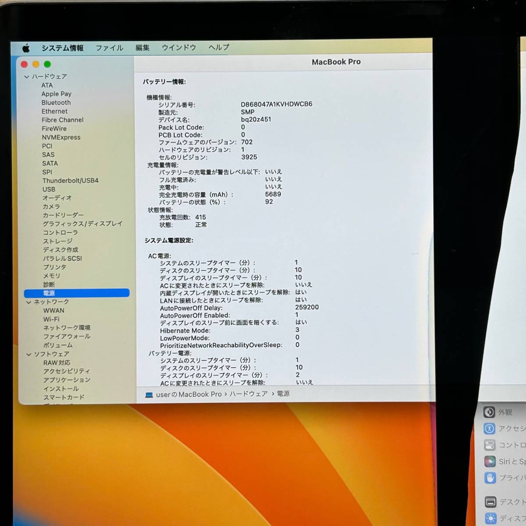Select SATA in the sidebar
This screenshot has width=526, height=526.
point(50,163)
